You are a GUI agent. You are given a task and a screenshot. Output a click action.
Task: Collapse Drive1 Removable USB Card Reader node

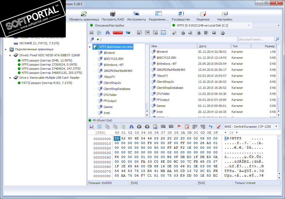click(x=10, y=78)
